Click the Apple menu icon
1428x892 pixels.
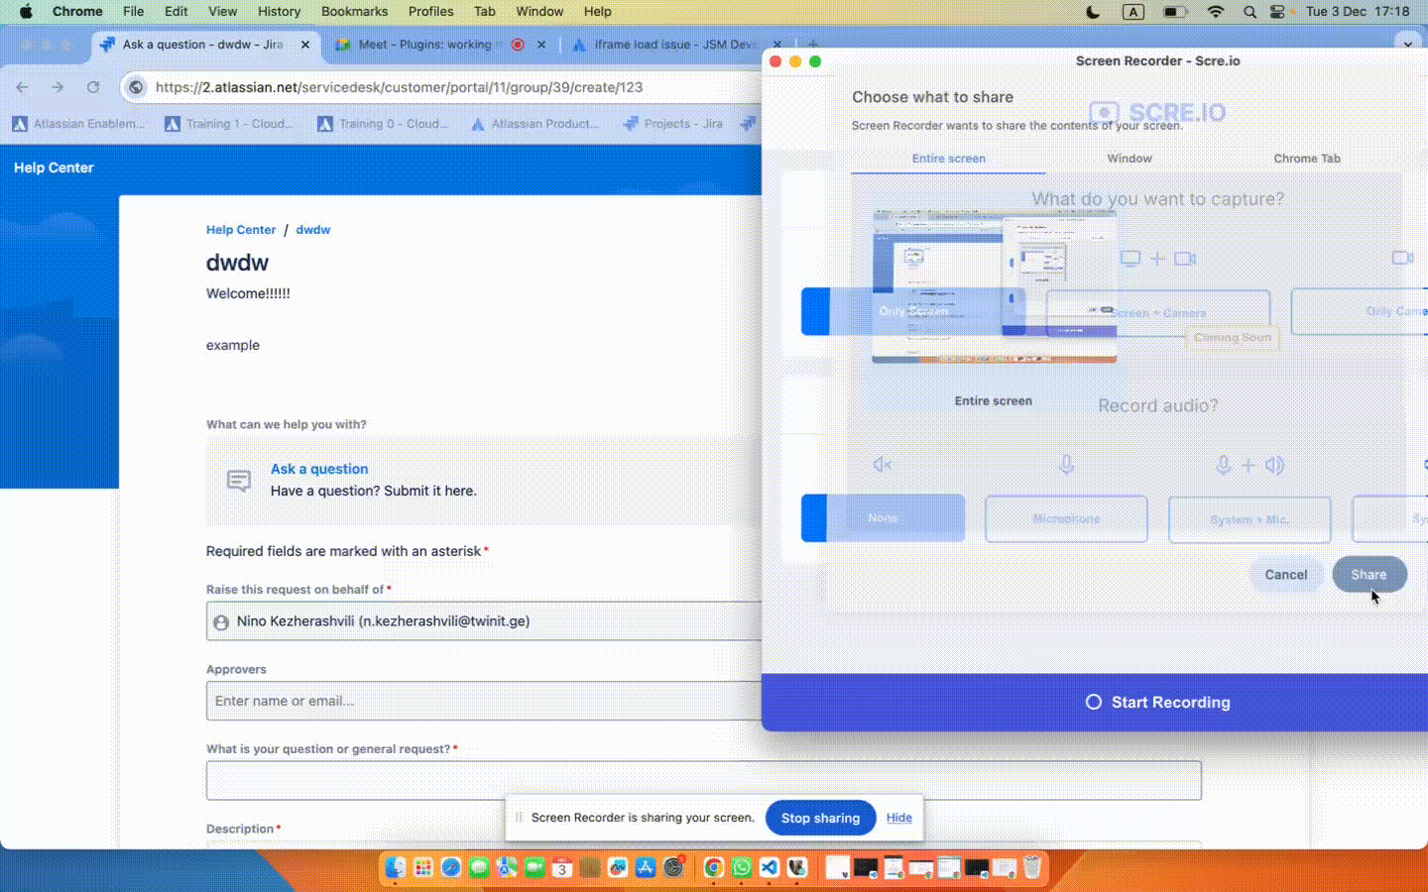click(x=27, y=12)
